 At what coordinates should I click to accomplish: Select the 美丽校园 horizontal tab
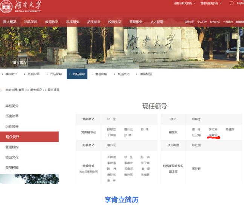tap(146, 74)
